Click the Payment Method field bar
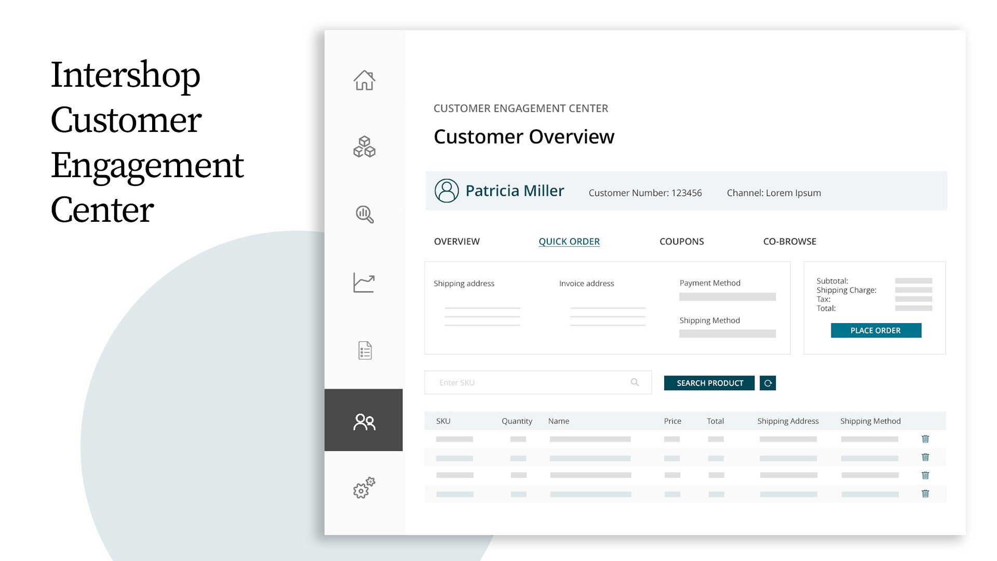The height and width of the screenshot is (561, 997). tap(727, 297)
